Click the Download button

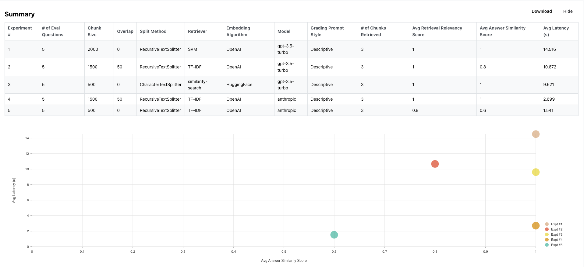coord(541,11)
